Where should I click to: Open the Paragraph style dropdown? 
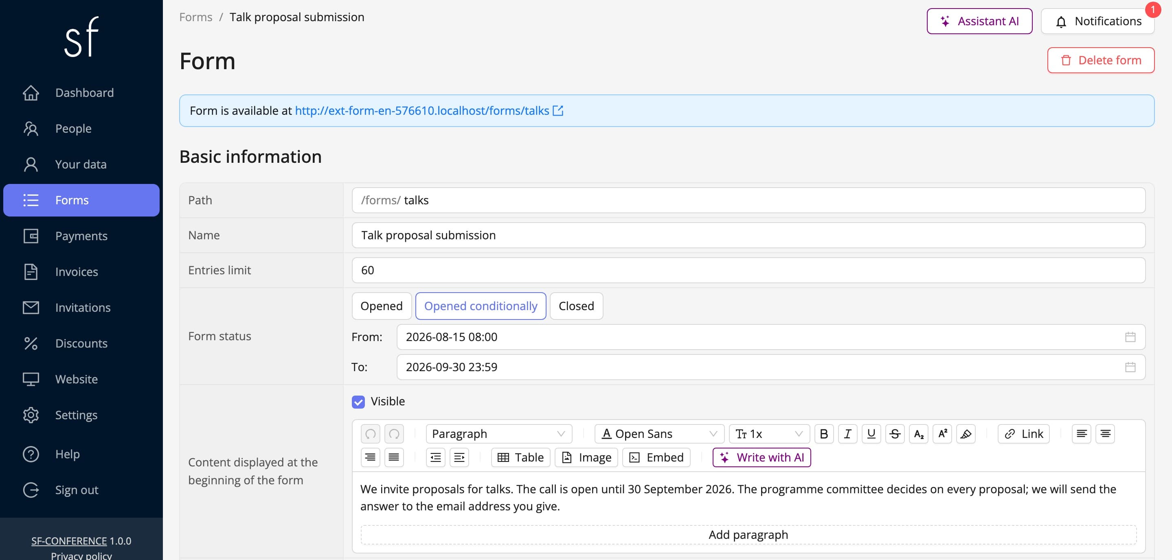point(498,434)
